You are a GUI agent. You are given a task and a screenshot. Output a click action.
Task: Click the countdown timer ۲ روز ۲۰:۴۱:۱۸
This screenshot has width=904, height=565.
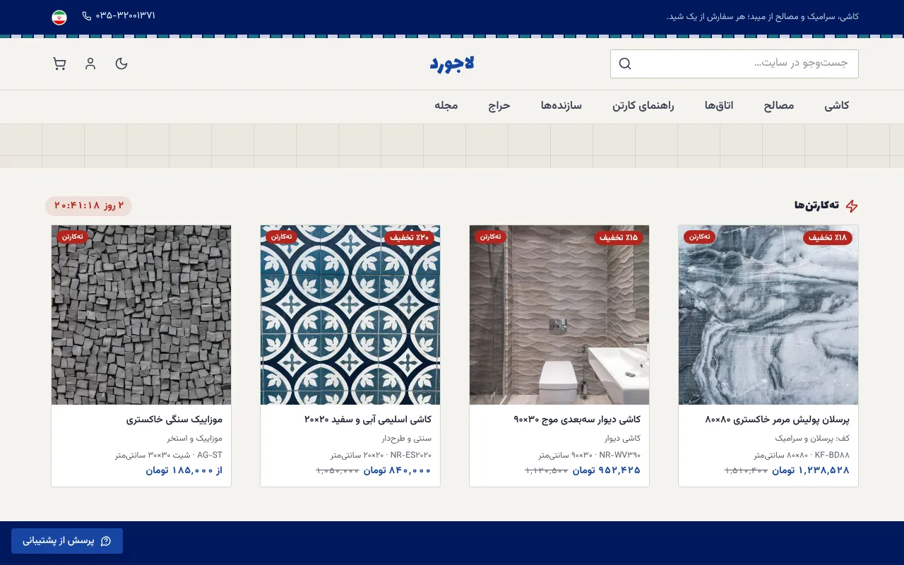point(89,206)
